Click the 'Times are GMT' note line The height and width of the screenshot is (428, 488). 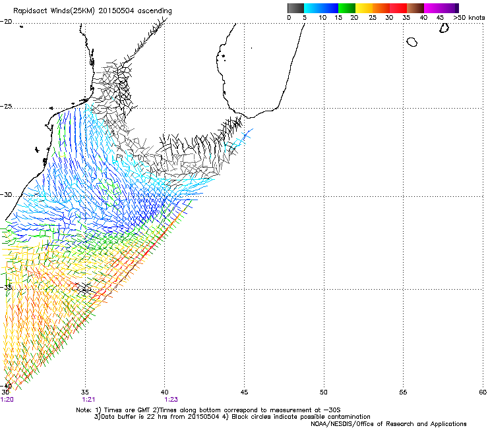(208, 410)
